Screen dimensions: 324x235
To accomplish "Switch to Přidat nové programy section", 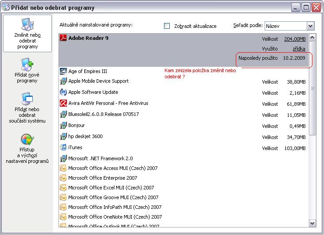I will (27, 71).
